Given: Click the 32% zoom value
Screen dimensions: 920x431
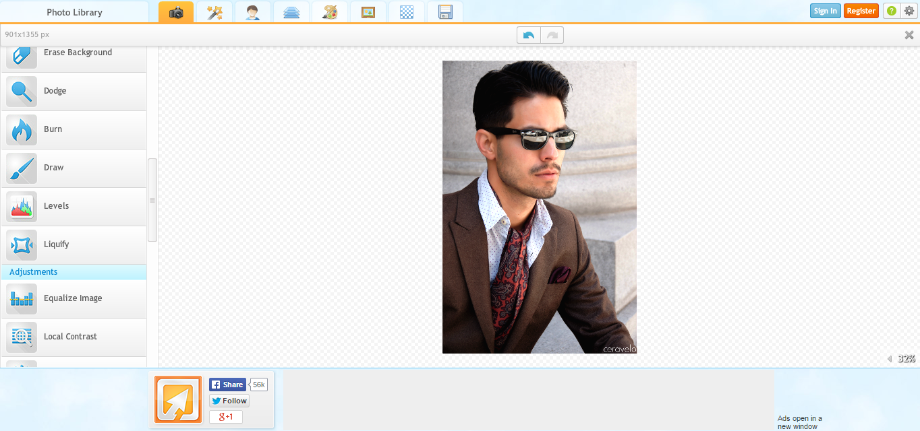Looking at the screenshot, I should point(906,359).
